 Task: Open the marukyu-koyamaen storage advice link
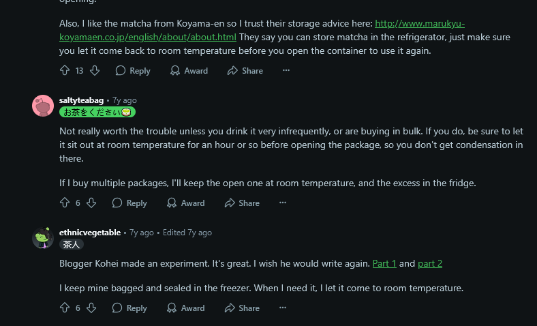[x=262, y=30]
